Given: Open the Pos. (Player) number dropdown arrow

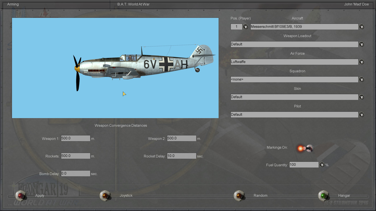Looking at the screenshot, I should pos(246,27).
